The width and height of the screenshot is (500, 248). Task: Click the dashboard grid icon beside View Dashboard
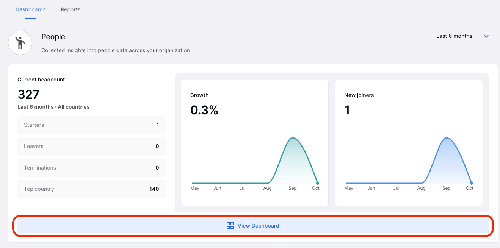[x=230, y=225]
